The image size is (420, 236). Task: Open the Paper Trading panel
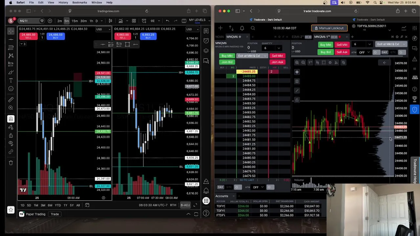[x=32, y=214]
